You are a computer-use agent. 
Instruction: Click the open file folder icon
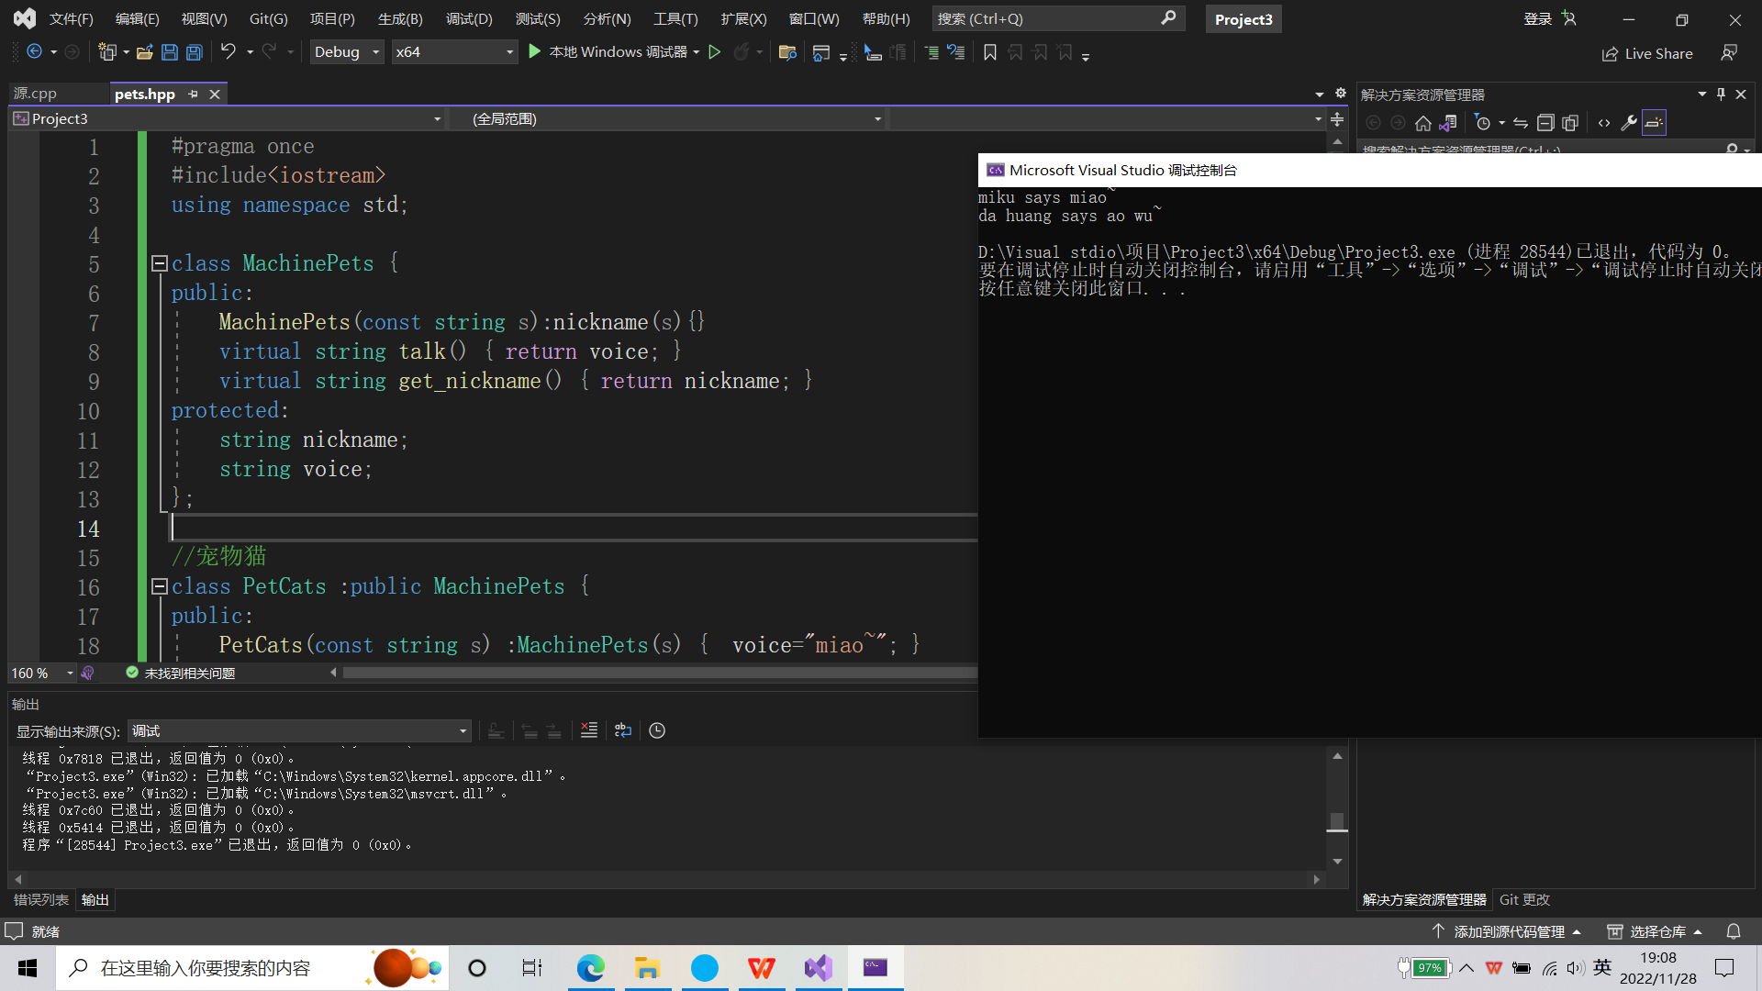click(x=144, y=52)
